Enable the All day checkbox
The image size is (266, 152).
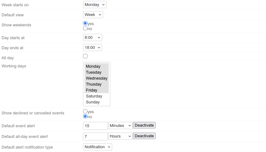coord(85,56)
